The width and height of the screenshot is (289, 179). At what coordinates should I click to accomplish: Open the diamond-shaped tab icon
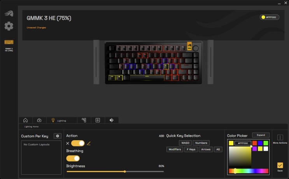point(111,120)
